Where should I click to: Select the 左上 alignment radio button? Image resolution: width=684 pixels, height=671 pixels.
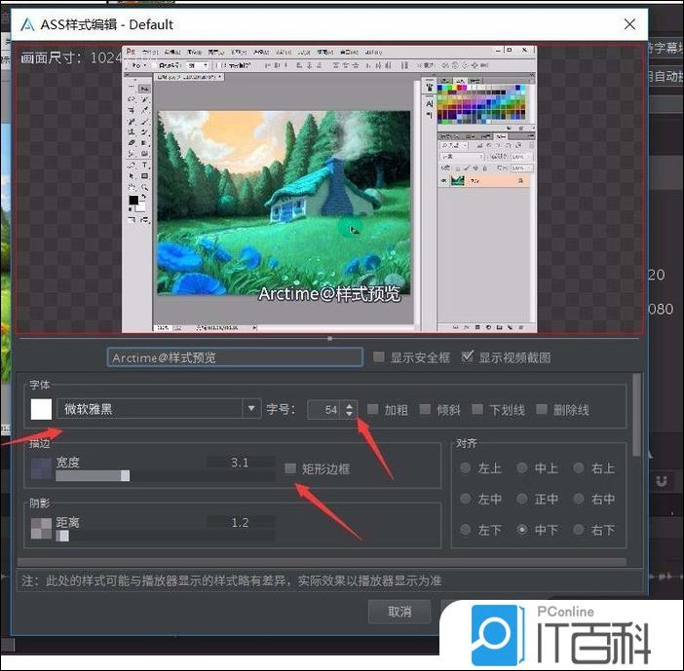tap(466, 468)
